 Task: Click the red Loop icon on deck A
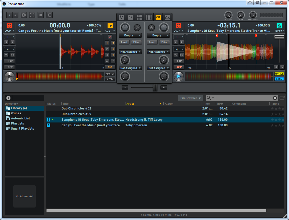(9, 26)
